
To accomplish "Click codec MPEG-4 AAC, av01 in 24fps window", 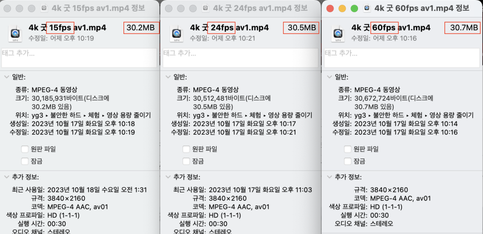I will click(x=239, y=206).
